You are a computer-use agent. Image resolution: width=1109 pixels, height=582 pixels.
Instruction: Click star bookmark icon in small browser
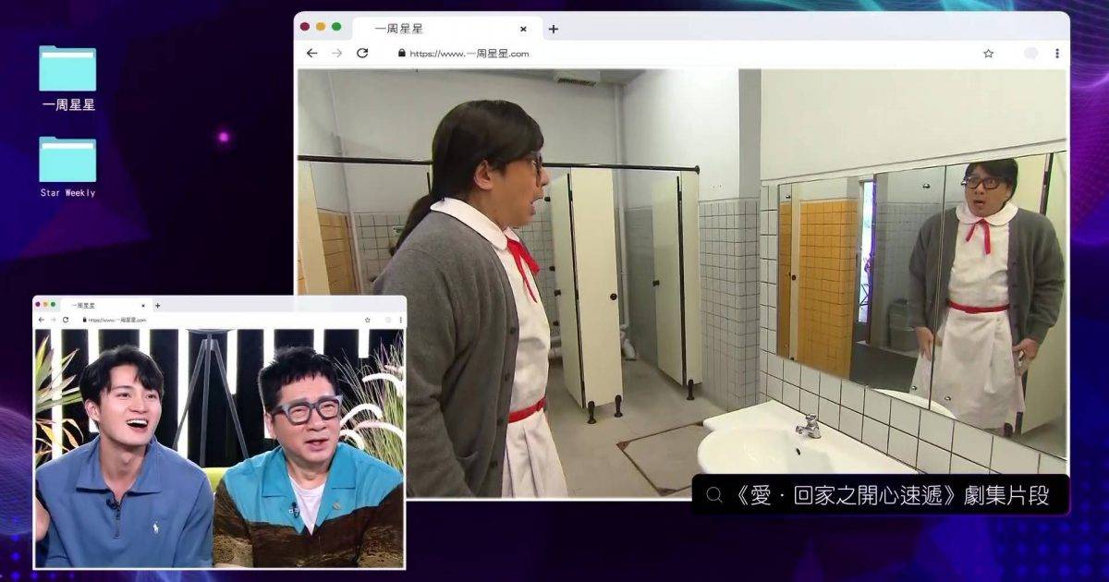(x=369, y=320)
